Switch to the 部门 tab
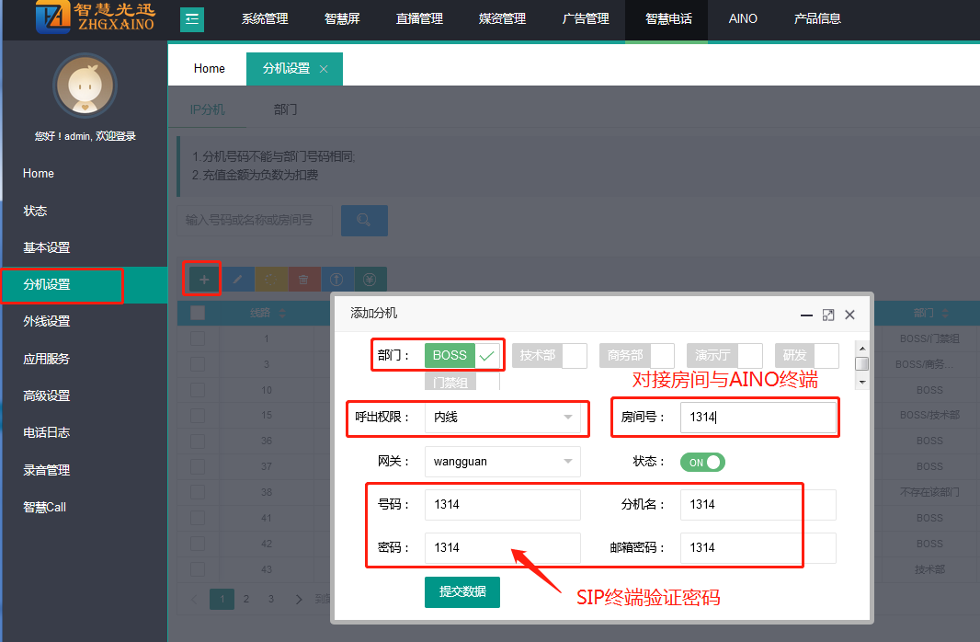Image resolution: width=980 pixels, height=642 pixels. 286,109
